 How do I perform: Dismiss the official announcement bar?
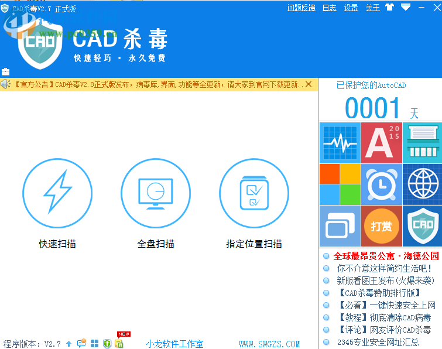click(309, 84)
